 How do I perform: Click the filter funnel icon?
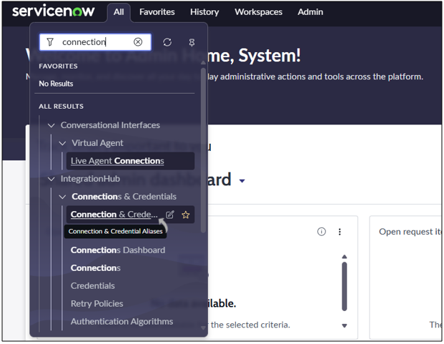click(x=50, y=42)
